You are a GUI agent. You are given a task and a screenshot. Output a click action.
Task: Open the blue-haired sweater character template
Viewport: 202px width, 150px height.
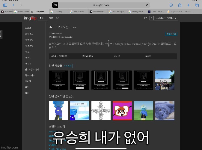pyautogui.click(x=58, y=111)
